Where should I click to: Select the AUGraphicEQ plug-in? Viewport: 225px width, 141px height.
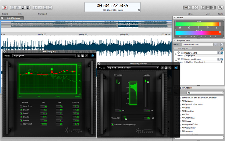pyautogui.click(x=188, y=118)
